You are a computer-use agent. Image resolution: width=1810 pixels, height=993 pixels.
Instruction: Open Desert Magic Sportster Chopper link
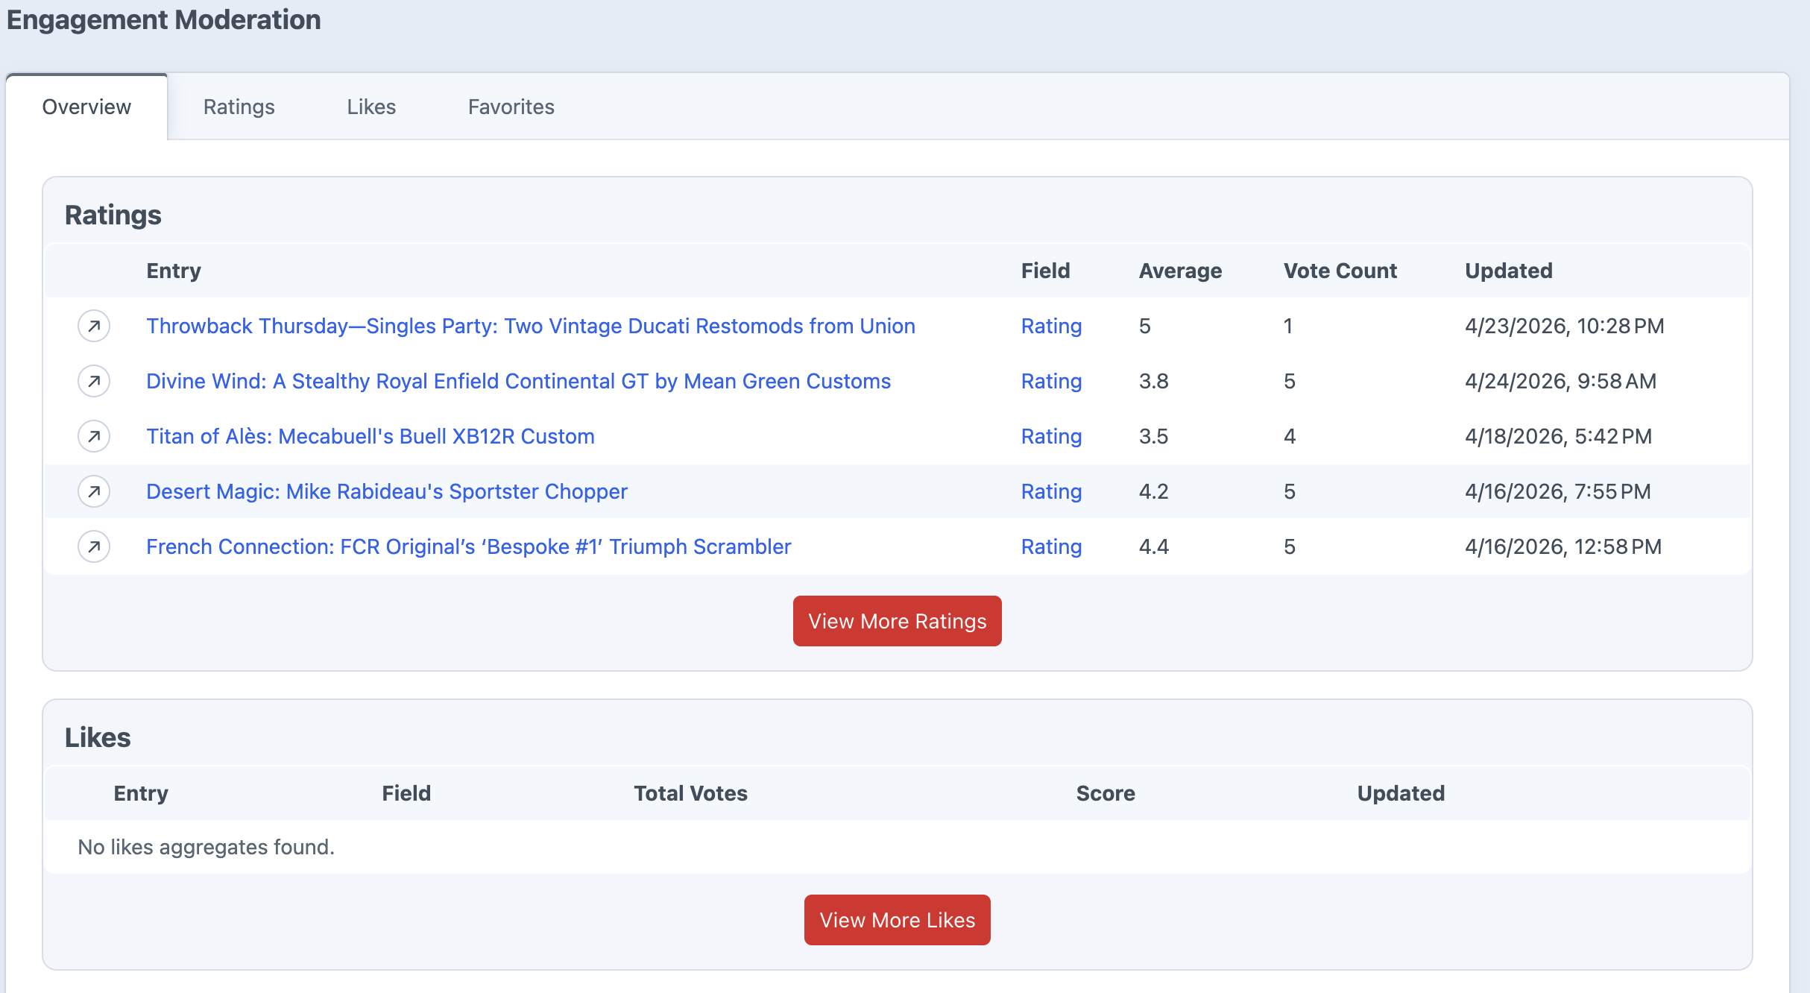click(x=387, y=491)
